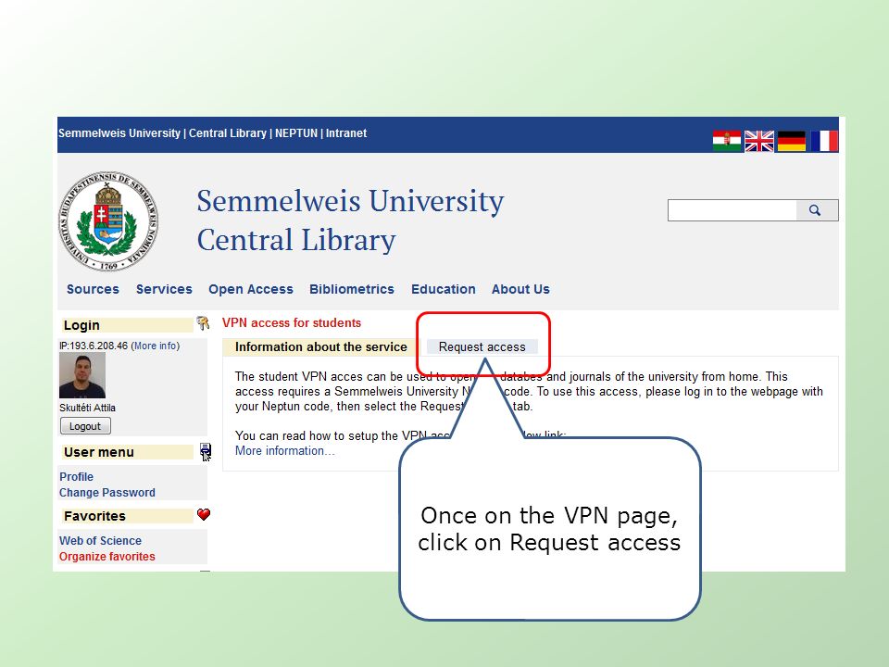Click the keys icon beside Login

[x=203, y=323]
